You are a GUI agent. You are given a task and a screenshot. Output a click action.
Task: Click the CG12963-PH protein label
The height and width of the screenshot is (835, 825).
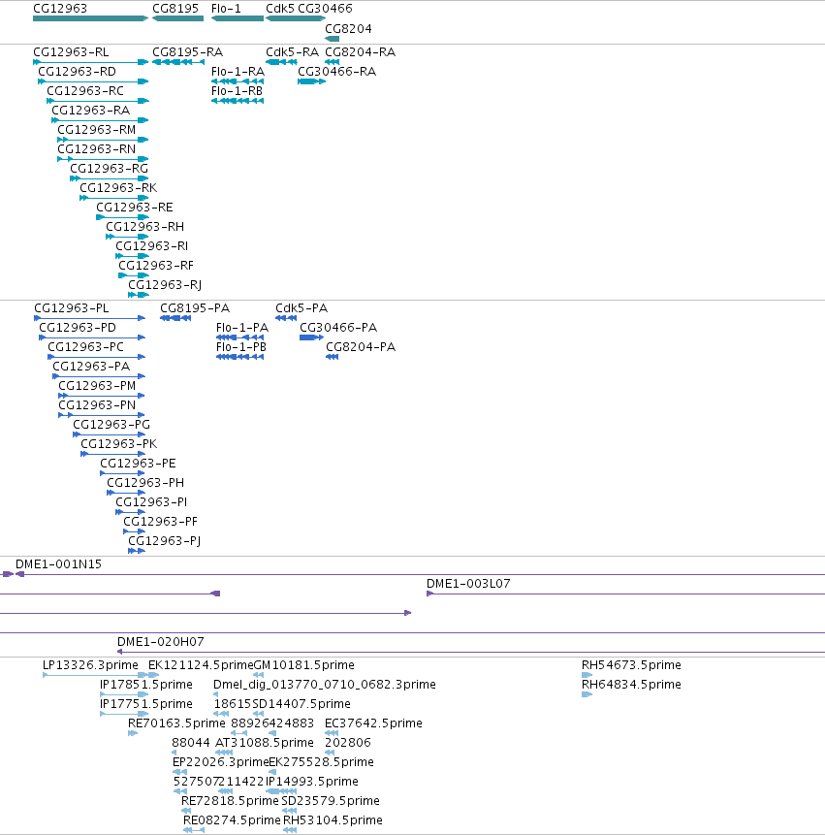tap(145, 482)
